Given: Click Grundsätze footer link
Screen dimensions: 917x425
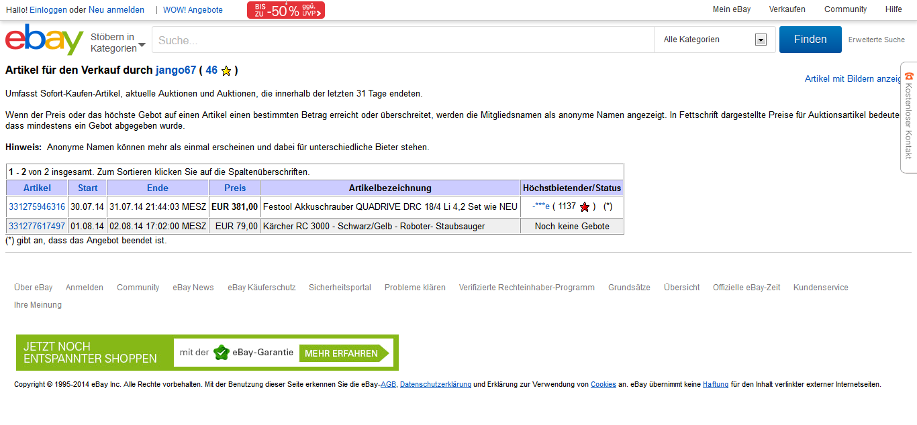Looking at the screenshot, I should (629, 288).
